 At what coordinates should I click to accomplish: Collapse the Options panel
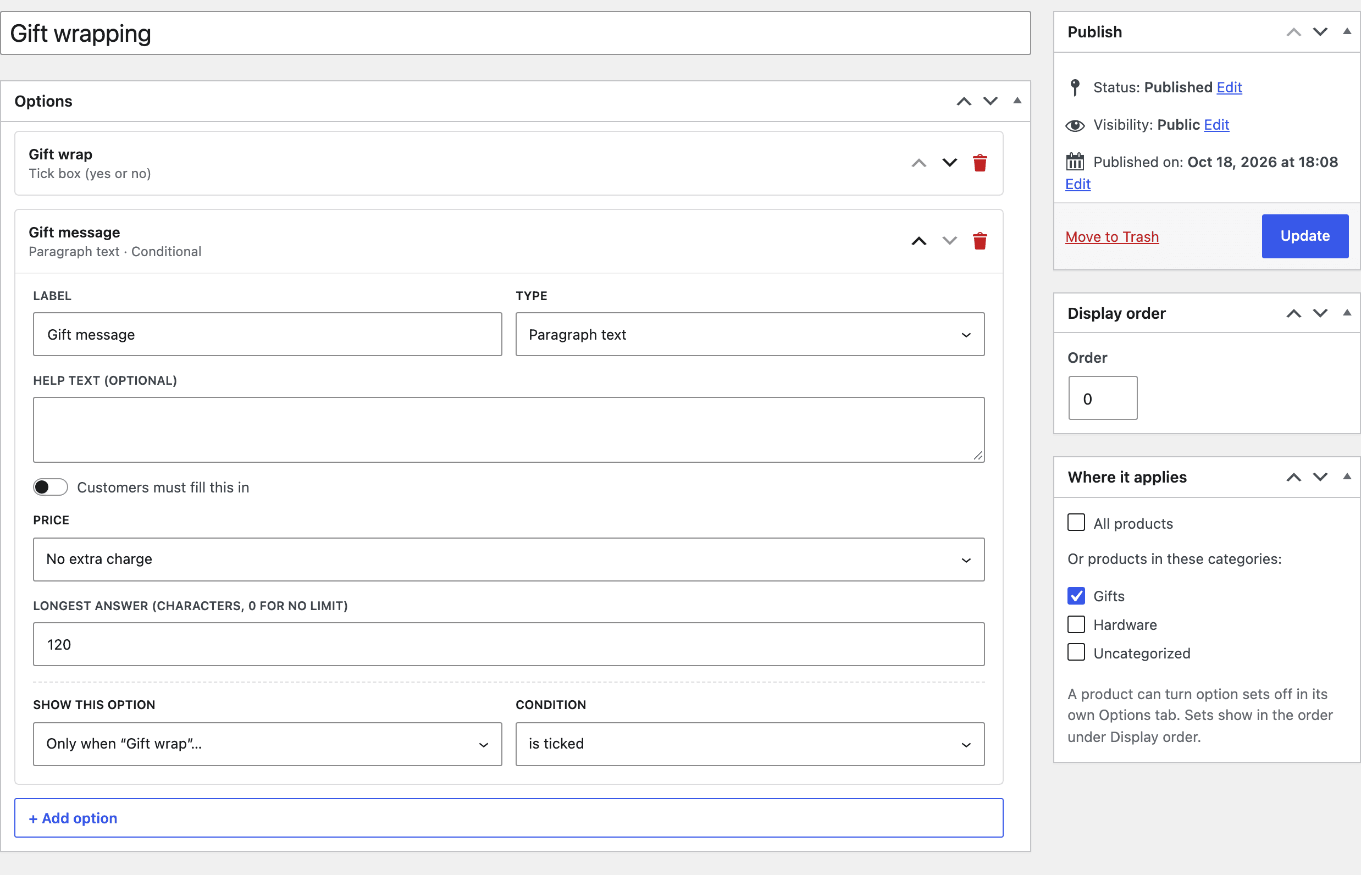click(x=1017, y=101)
